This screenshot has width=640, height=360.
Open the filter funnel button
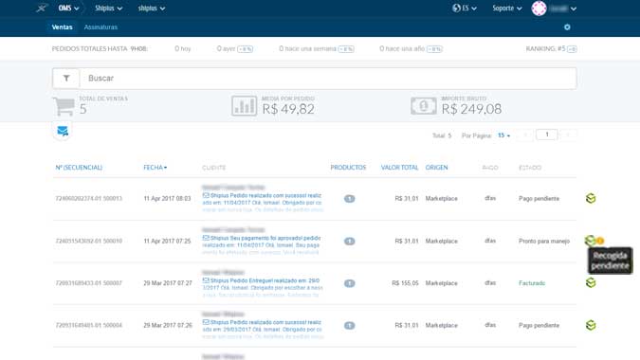click(x=66, y=78)
